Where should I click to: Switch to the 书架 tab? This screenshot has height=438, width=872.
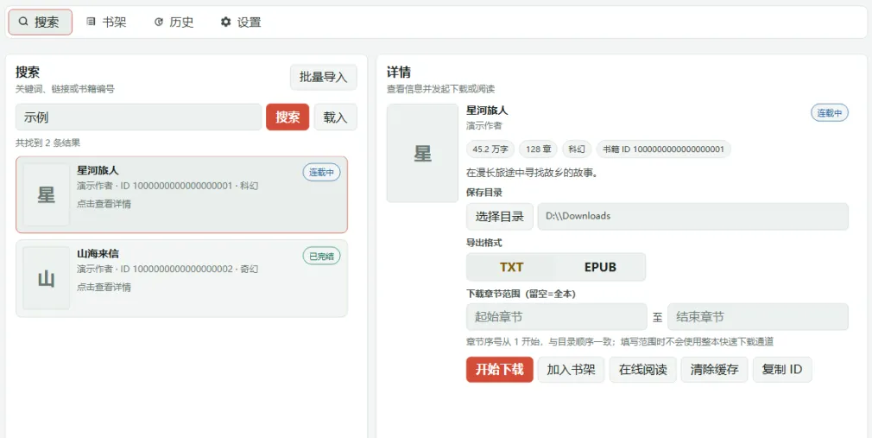106,22
